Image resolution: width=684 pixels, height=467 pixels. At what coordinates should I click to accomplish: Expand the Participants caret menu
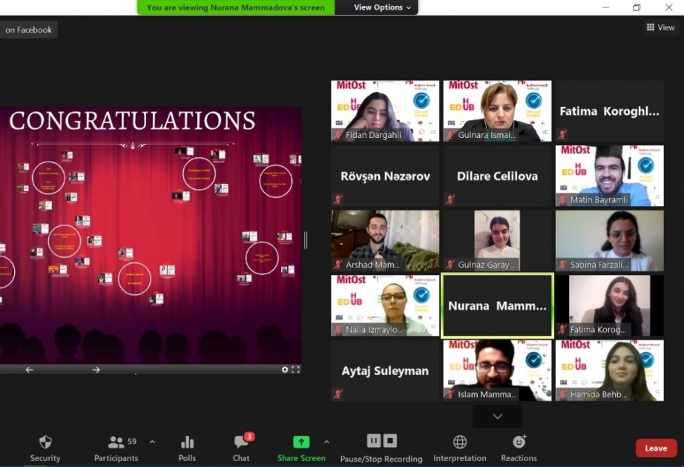click(x=152, y=442)
